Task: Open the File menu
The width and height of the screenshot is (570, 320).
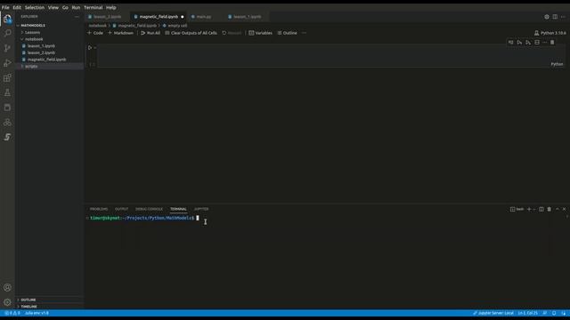Action: tap(5, 7)
